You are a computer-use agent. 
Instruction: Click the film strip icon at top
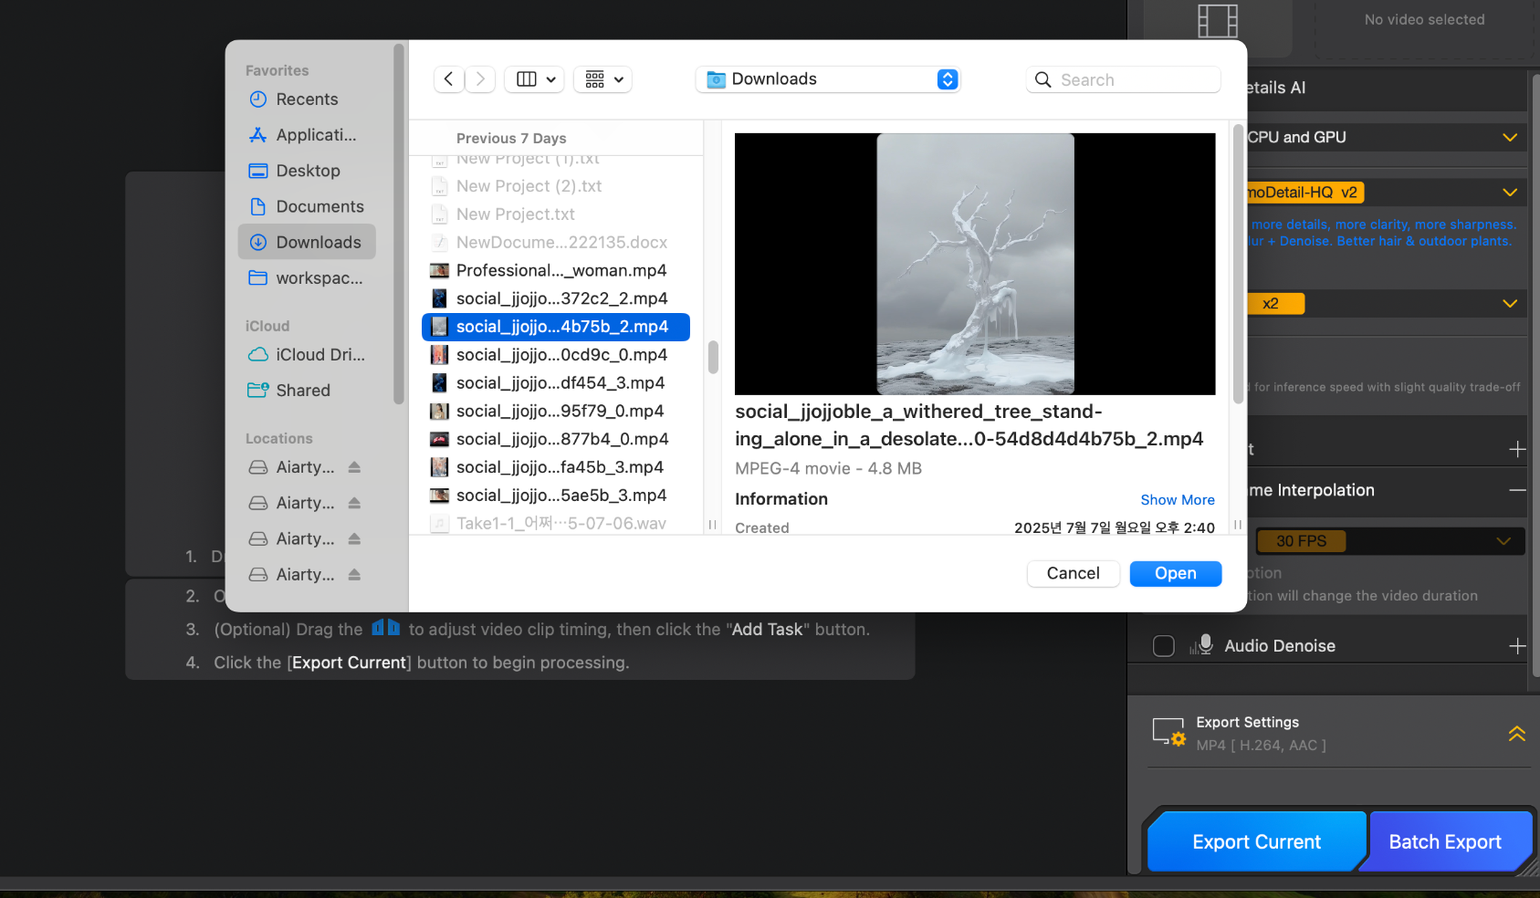click(1217, 20)
